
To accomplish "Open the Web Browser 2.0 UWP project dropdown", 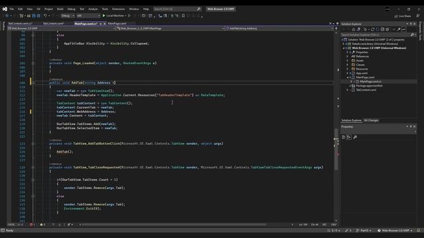I will (61, 28).
